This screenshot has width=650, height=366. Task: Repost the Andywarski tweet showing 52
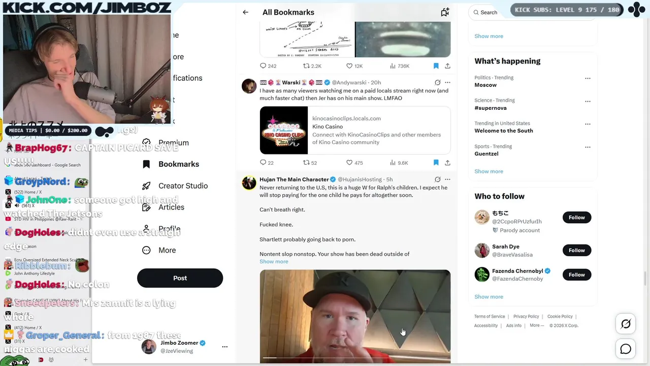(310, 163)
